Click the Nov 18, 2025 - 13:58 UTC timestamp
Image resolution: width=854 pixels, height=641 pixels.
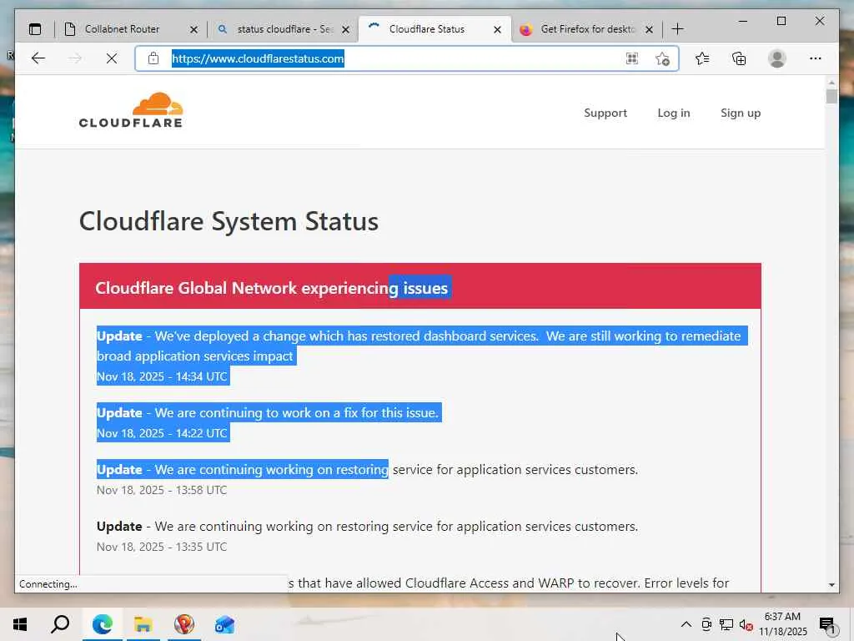click(x=162, y=489)
